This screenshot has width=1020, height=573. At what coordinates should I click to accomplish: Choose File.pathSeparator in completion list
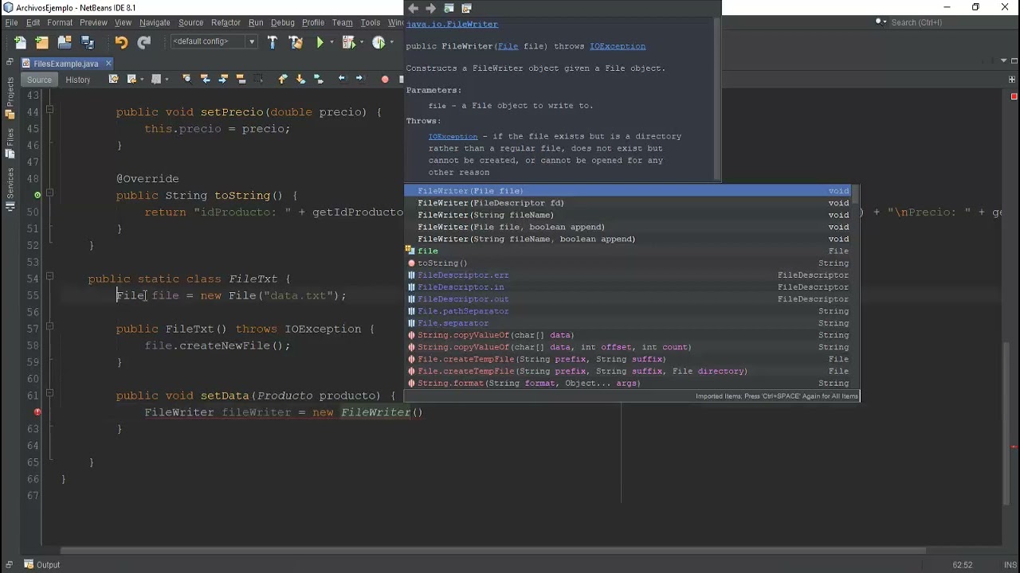[627, 311]
